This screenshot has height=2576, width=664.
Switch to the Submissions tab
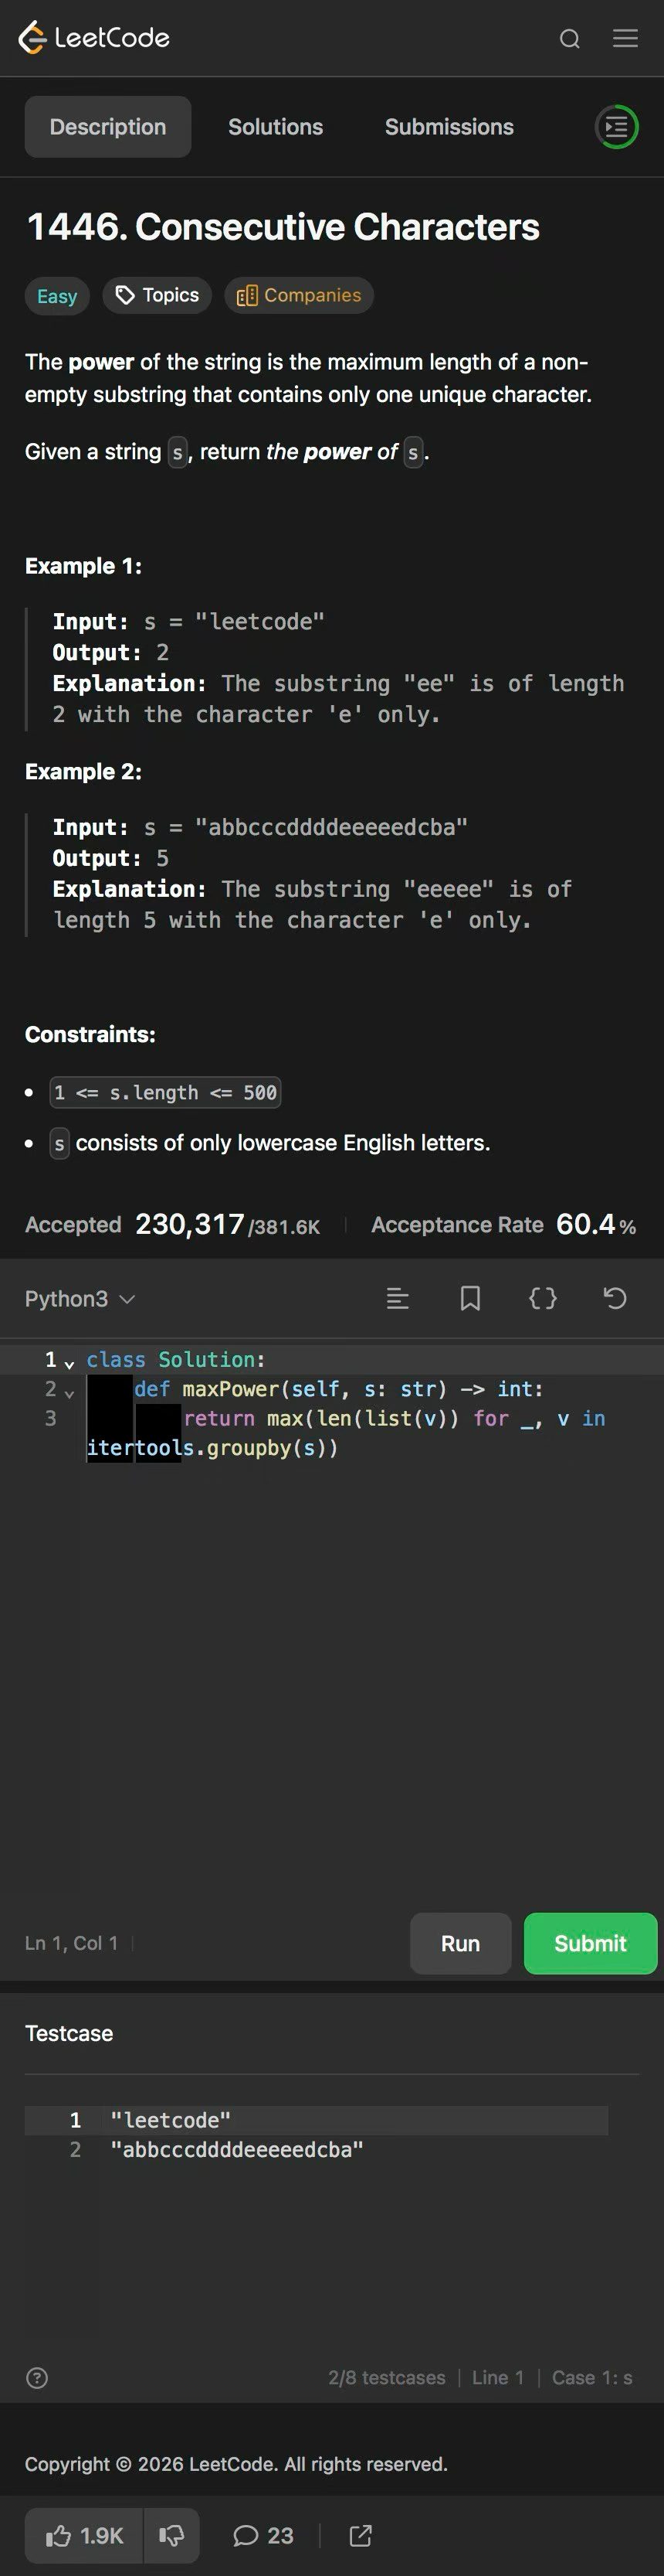point(449,127)
